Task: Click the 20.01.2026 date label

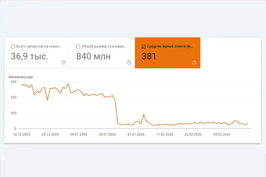Action: click(x=107, y=134)
